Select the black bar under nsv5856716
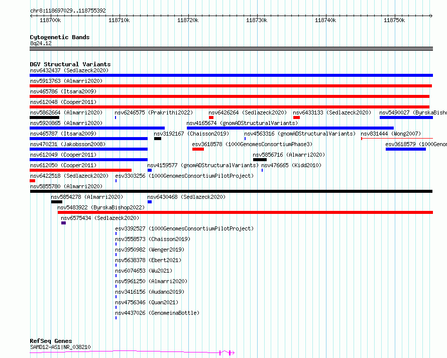The height and width of the screenshot is (358, 447). coord(260,160)
